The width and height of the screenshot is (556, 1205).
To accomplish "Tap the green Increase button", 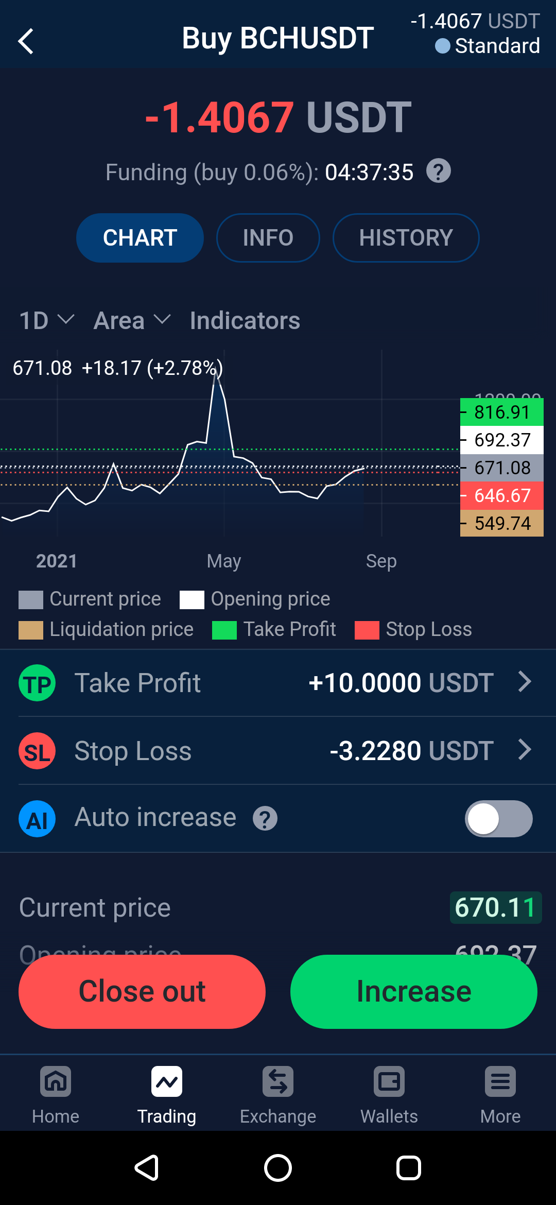I will 414,992.
